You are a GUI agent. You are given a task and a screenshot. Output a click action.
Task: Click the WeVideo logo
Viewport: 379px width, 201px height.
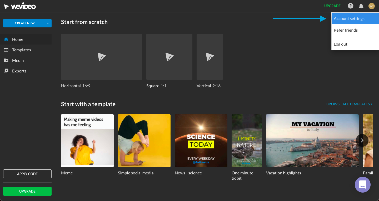20,6
